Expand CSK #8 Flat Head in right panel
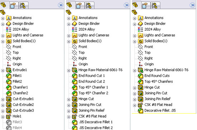This screenshot has width=197, height=130. pyautogui.click(x=134, y=105)
